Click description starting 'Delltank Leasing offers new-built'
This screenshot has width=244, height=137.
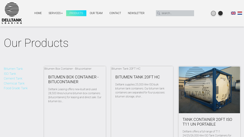tap(75, 95)
